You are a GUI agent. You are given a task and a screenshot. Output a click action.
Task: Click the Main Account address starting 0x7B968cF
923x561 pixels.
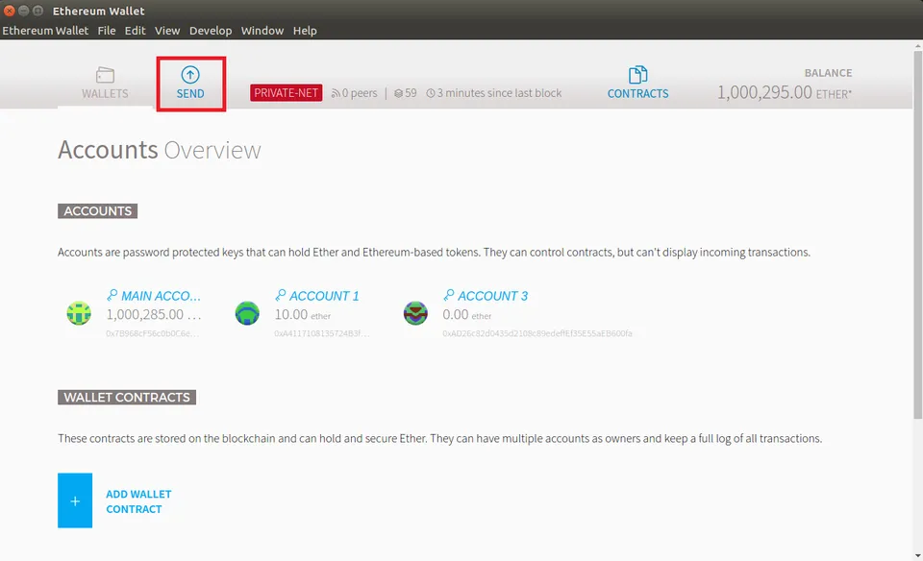(x=153, y=333)
